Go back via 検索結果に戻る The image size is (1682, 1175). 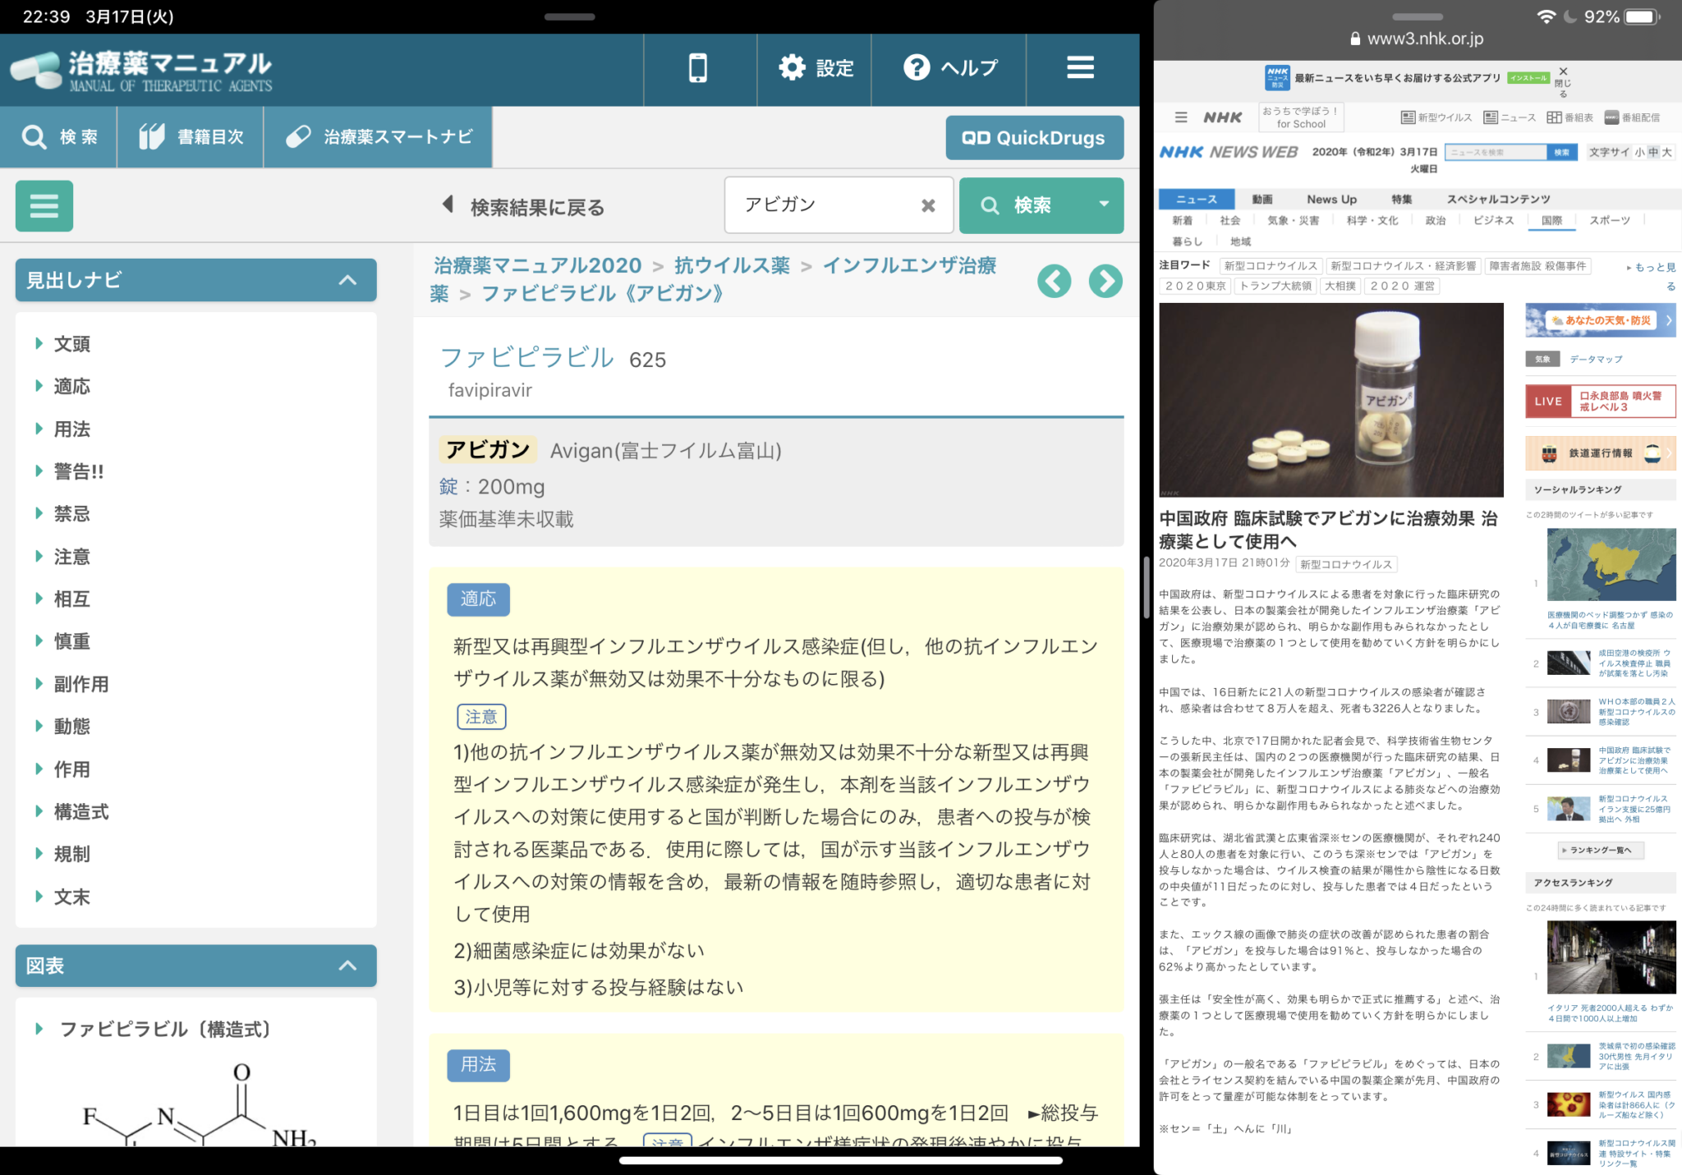524,207
